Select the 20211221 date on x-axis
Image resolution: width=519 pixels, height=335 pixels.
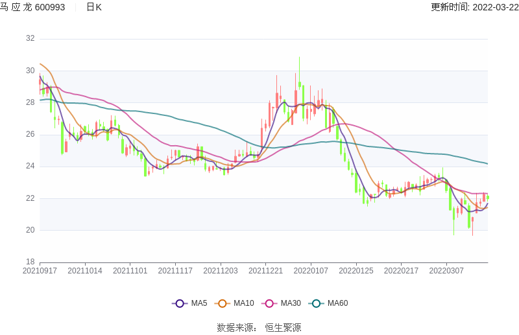(x=265, y=271)
